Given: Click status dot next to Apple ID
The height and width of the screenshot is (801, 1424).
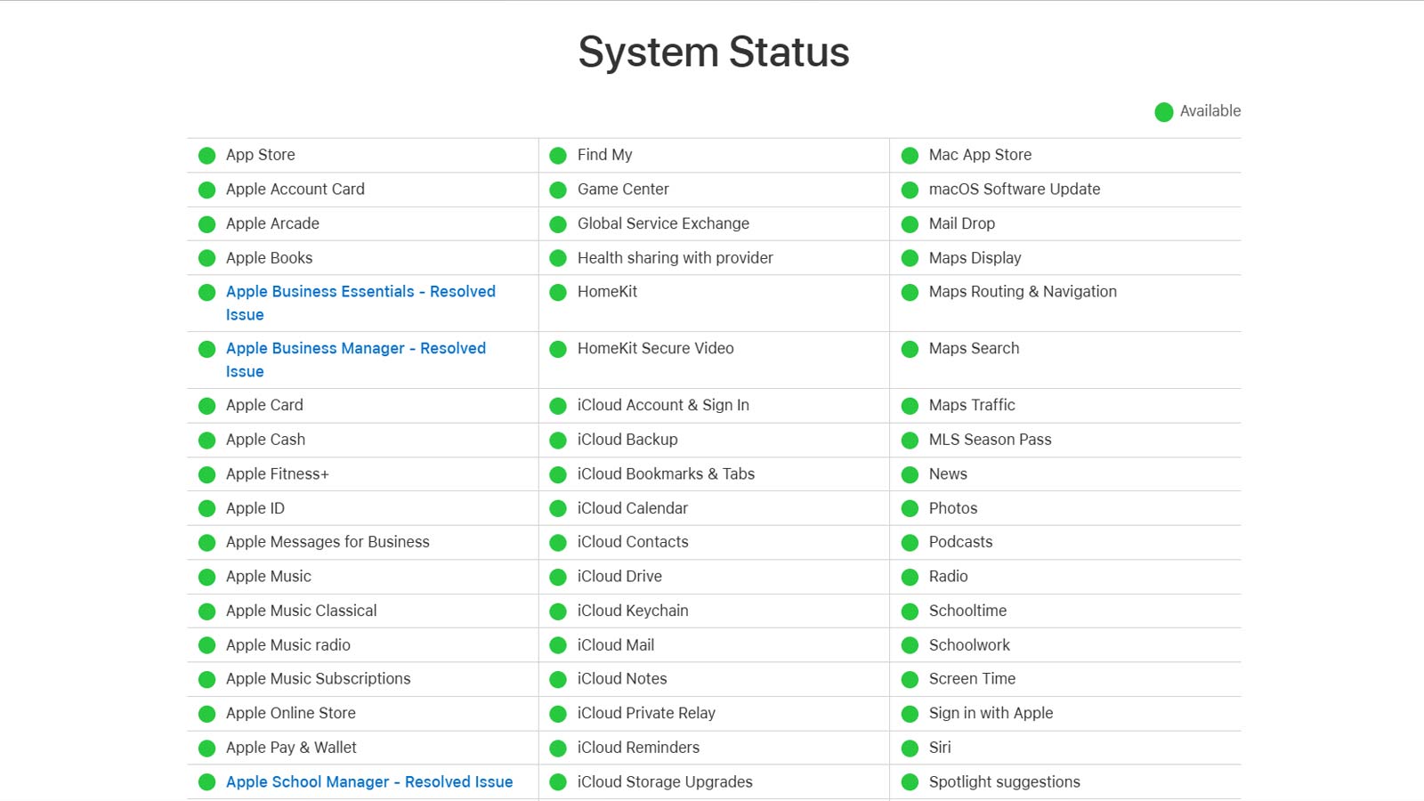Looking at the screenshot, I should tap(207, 509).
